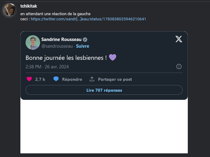The image size is (210, 157).
Task: Open tchikitak's user avatar
Action: tap(10, 10)
